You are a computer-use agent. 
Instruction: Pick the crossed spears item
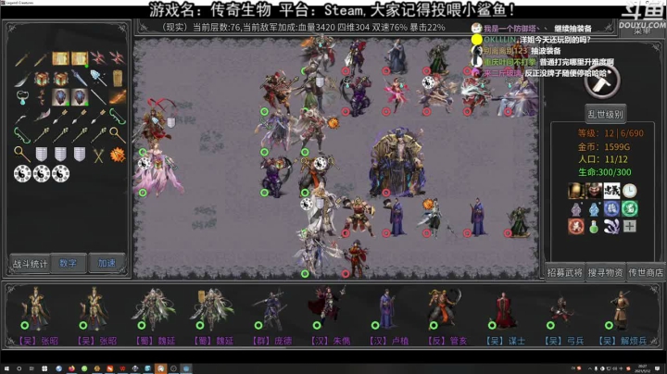[x=99, y=155]
